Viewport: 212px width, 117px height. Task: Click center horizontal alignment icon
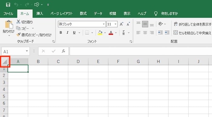pyautogui.click(x=145, y=33)
